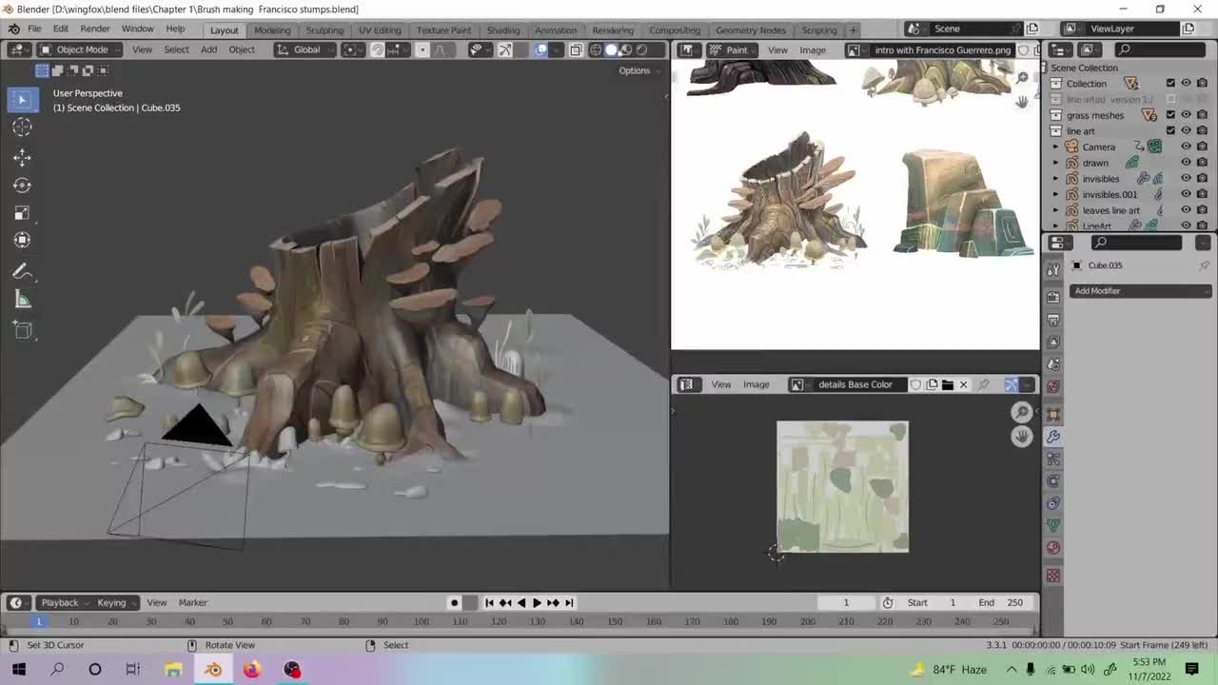Image resolution: width=1218 pixels, height=685 pixels.
Task: Expand the drawn item in outliner
Action: [x=1054, y=163]
